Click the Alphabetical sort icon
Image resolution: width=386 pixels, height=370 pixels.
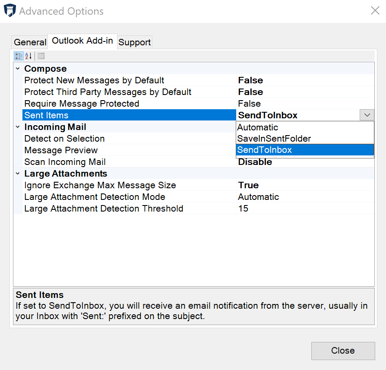(28, 56)
